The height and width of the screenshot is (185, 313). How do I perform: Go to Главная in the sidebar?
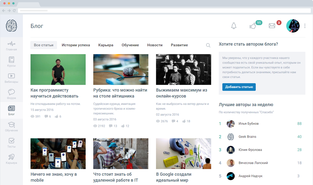[11, 46]
